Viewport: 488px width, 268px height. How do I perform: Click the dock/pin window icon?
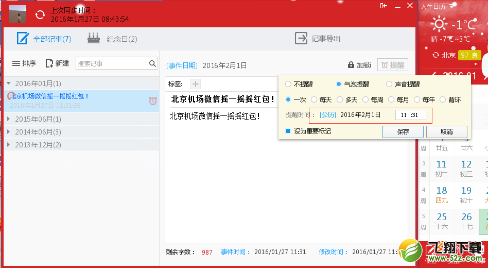tap(384, 6)
